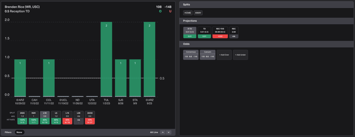Toggle the AWAY split filter
The image size is (355, 137).
pos(198,13)
